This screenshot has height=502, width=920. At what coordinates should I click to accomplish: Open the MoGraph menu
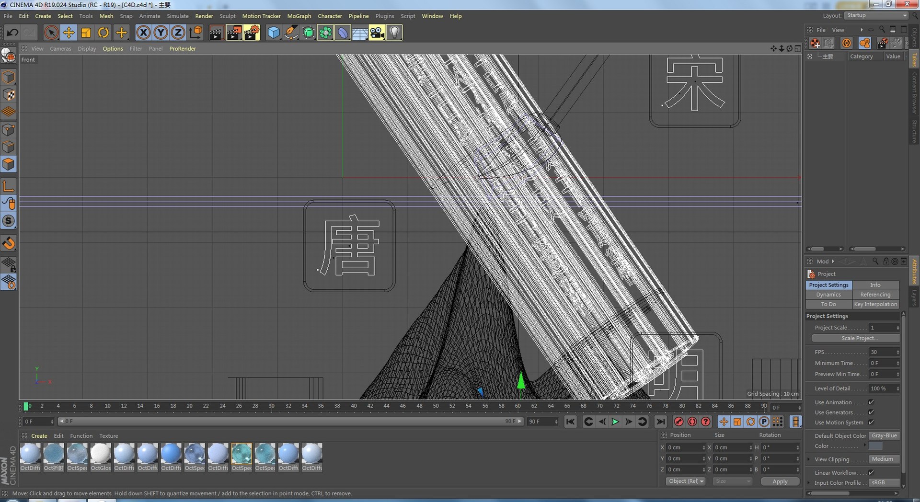coord(299,16)
